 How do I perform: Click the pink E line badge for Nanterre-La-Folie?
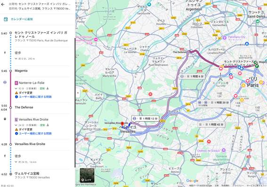pyautogui.click(x=16, y=83)
